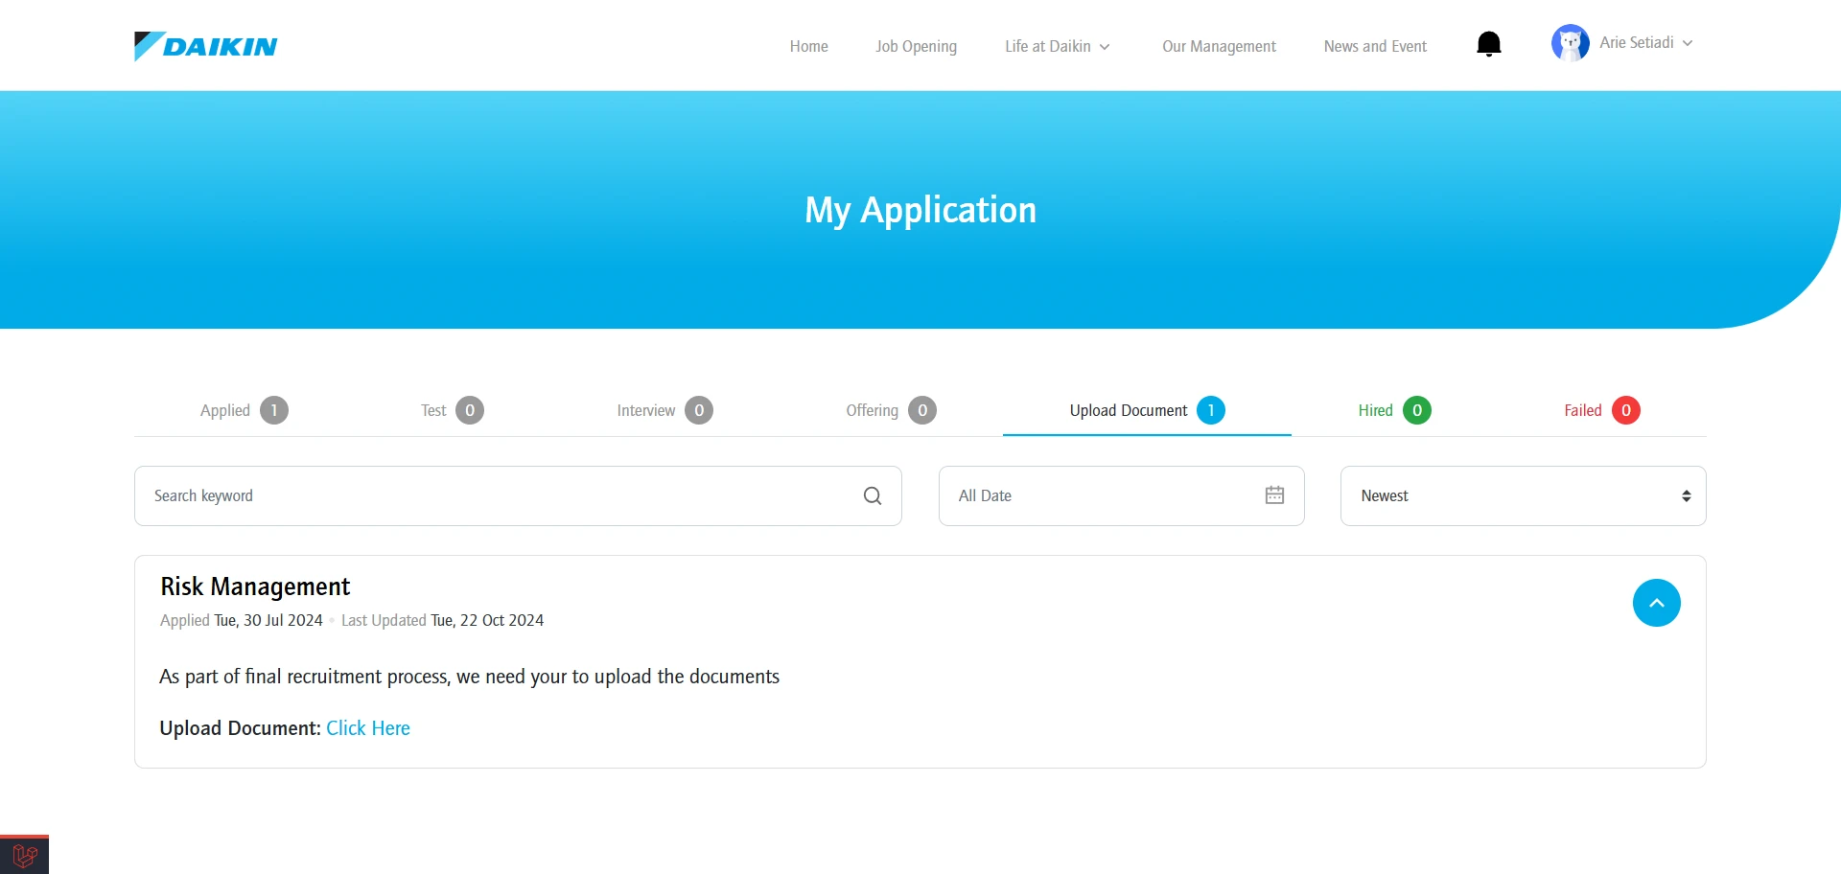Click the Arie Setiadi profile avatar
The image size is (1841, 874).
click(1570, 42)
